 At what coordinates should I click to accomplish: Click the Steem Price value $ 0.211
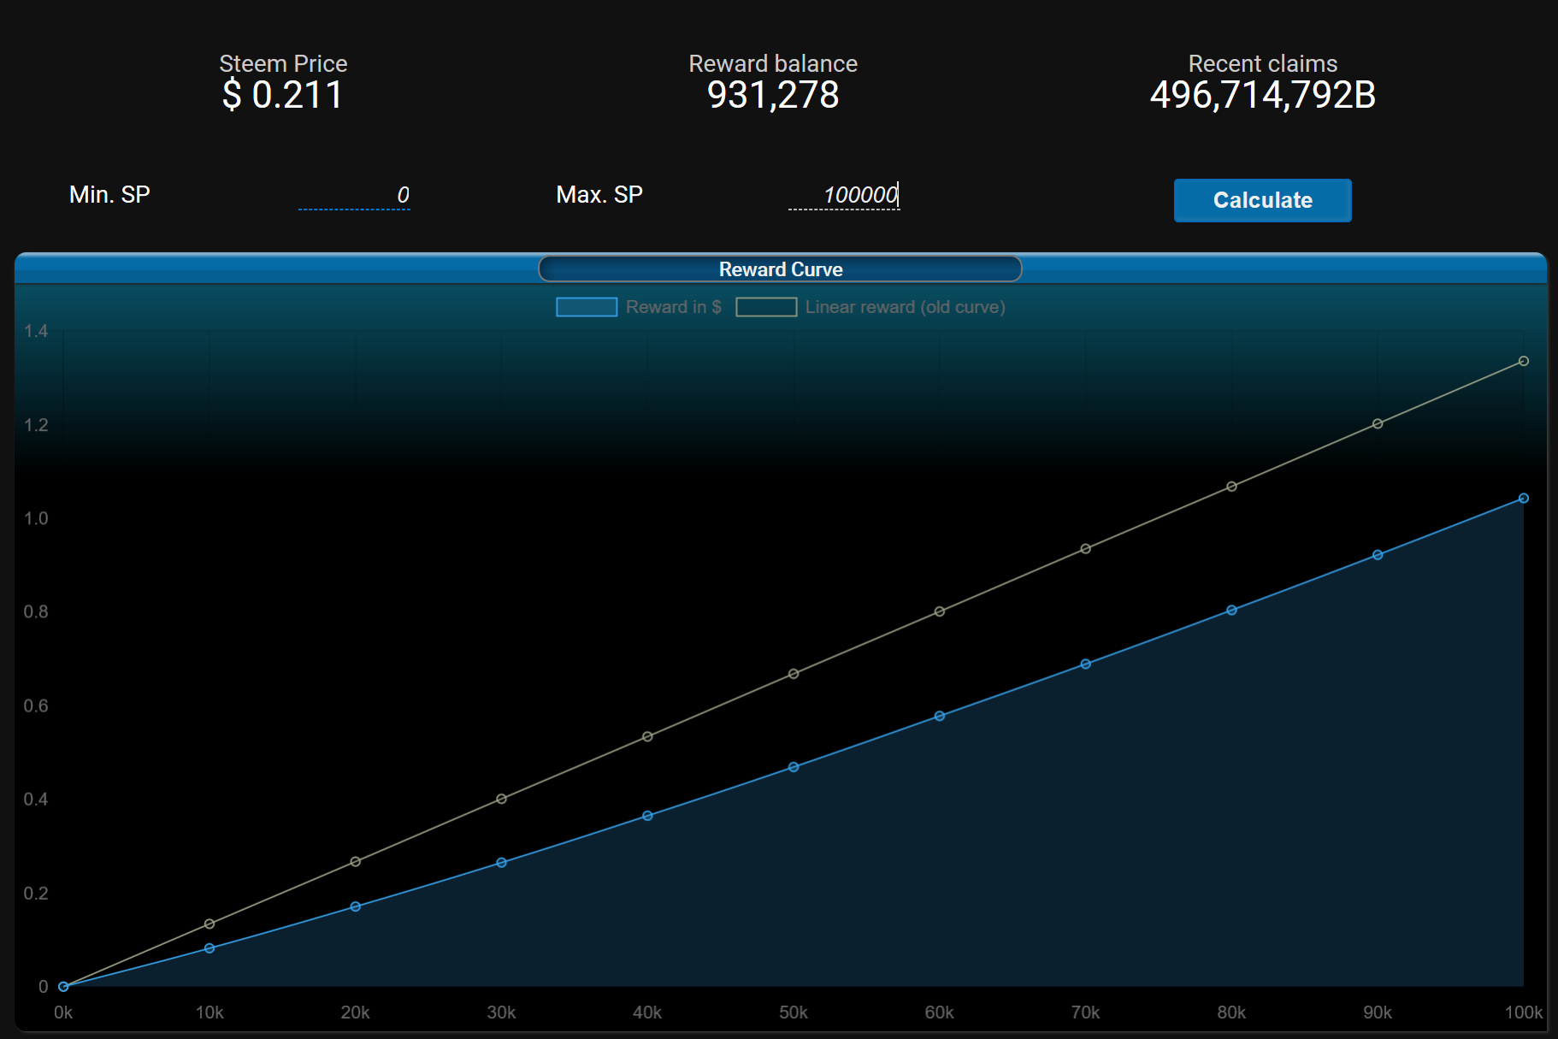click(x=282, y=95)
